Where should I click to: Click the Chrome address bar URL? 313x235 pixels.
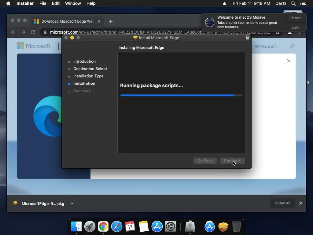coord(160,32)
